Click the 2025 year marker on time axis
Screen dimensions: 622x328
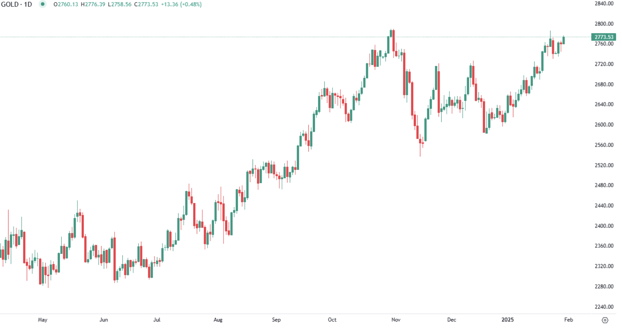click(507, 320)
